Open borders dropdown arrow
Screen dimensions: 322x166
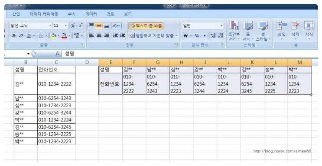point(47,35)
